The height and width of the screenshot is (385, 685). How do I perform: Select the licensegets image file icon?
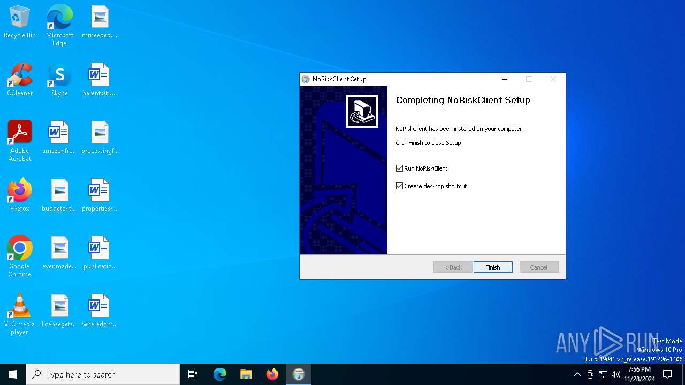point(59,311)
